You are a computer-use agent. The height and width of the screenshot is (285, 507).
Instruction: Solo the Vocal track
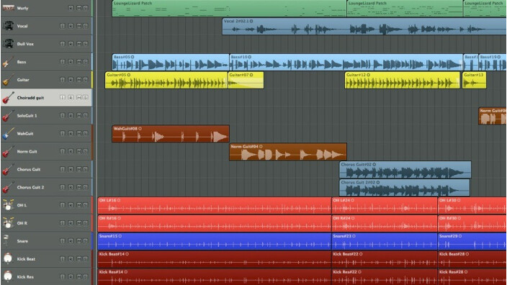click(x=86, y=26)
